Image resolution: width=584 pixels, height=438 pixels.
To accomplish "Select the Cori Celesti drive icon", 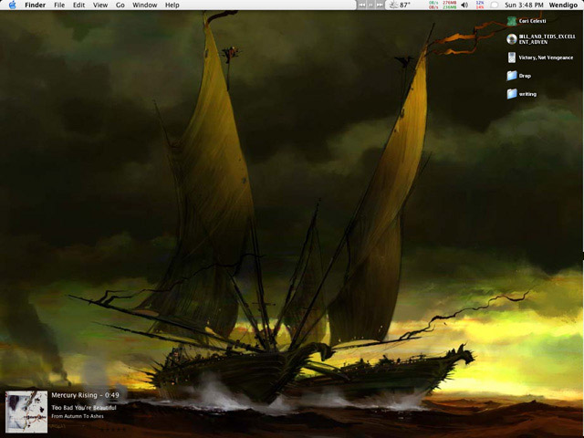I will (512, 21).
